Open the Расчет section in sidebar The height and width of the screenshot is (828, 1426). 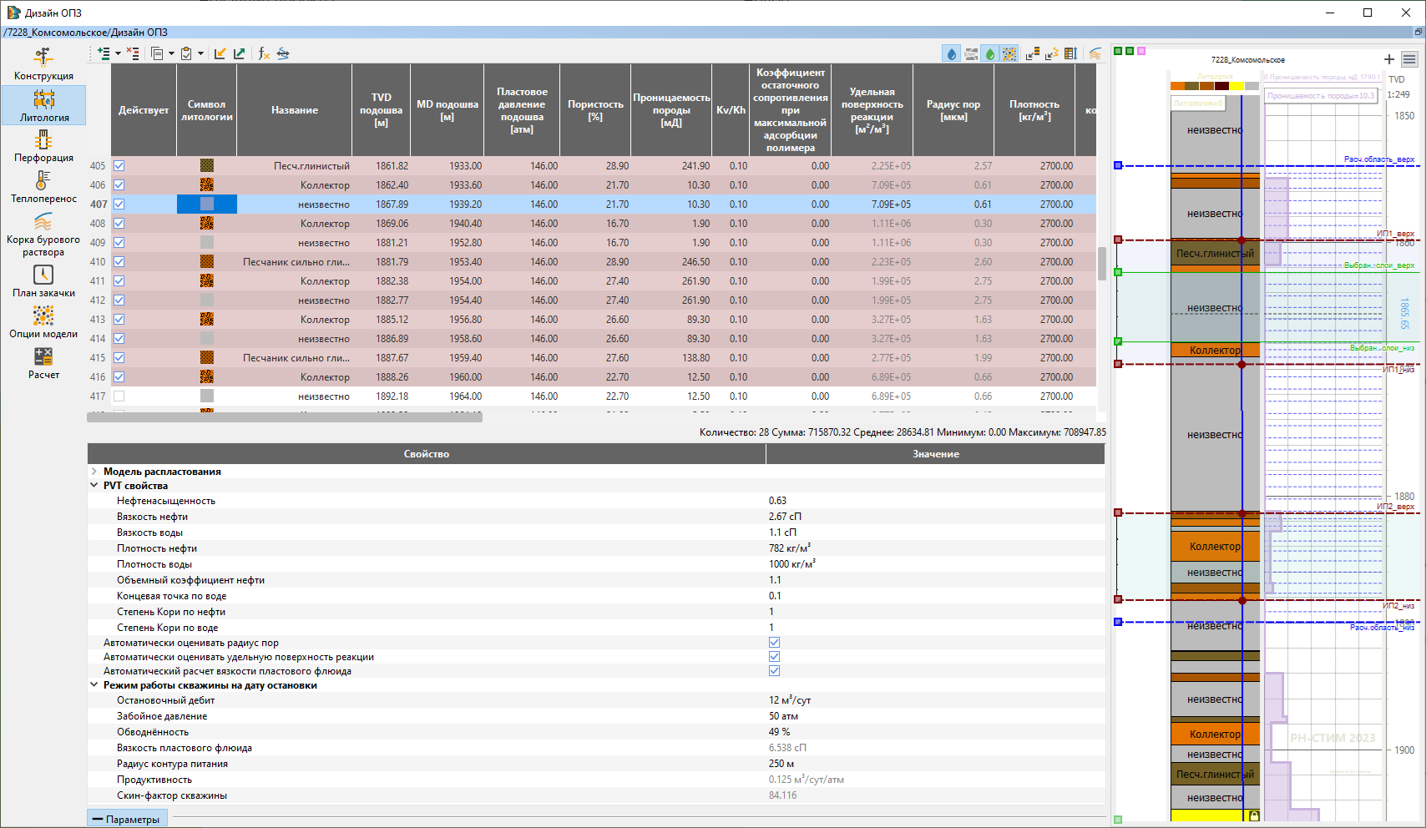[x=43, y=363]
